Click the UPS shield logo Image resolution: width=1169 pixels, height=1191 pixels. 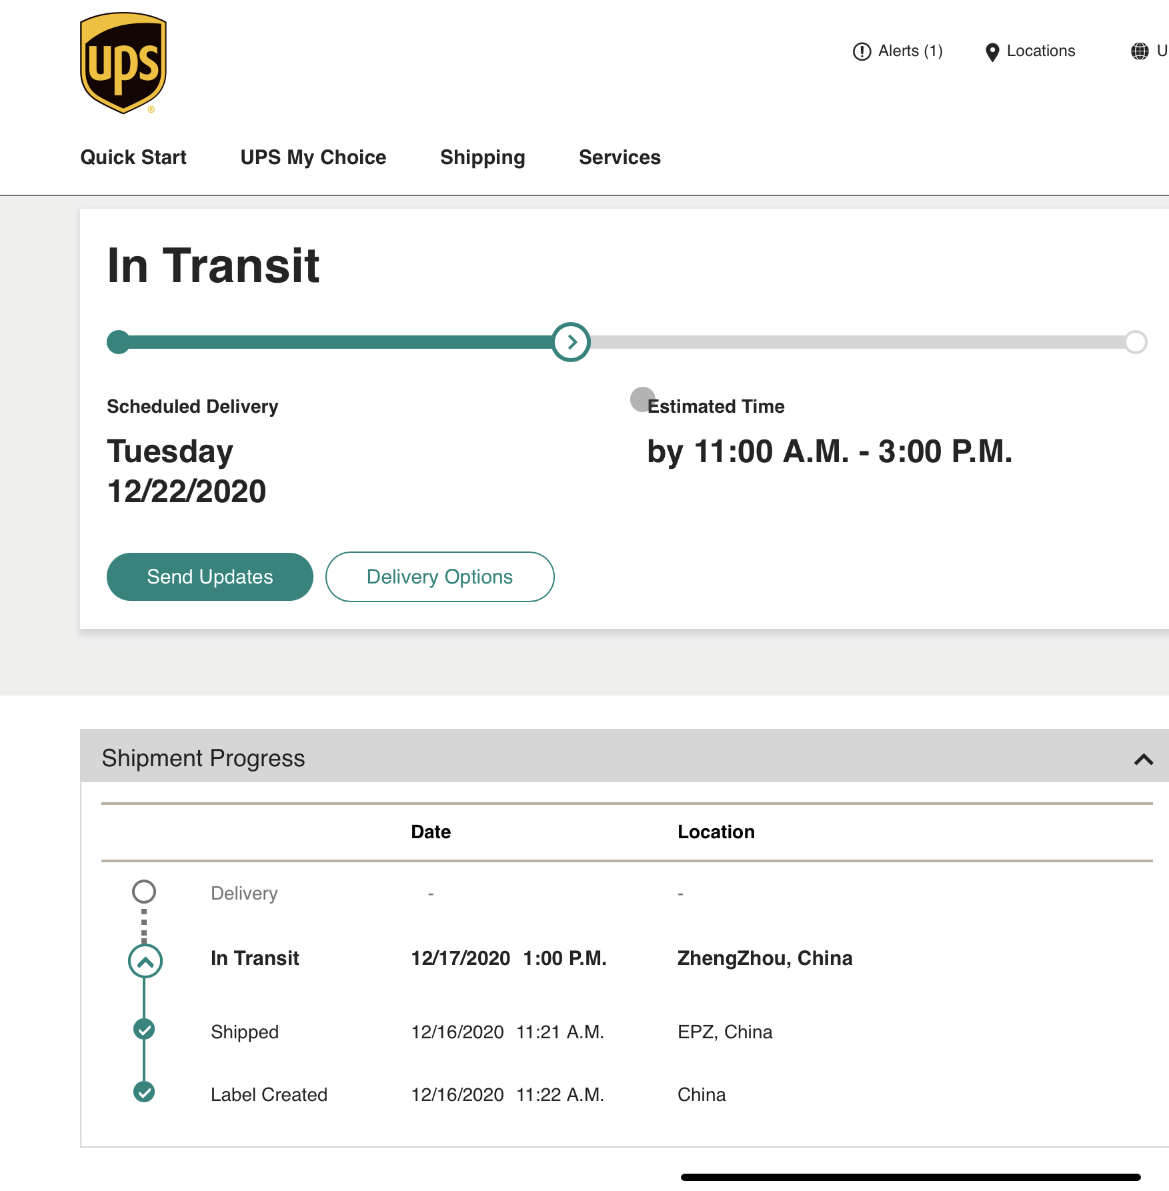[x=123, y=63]
